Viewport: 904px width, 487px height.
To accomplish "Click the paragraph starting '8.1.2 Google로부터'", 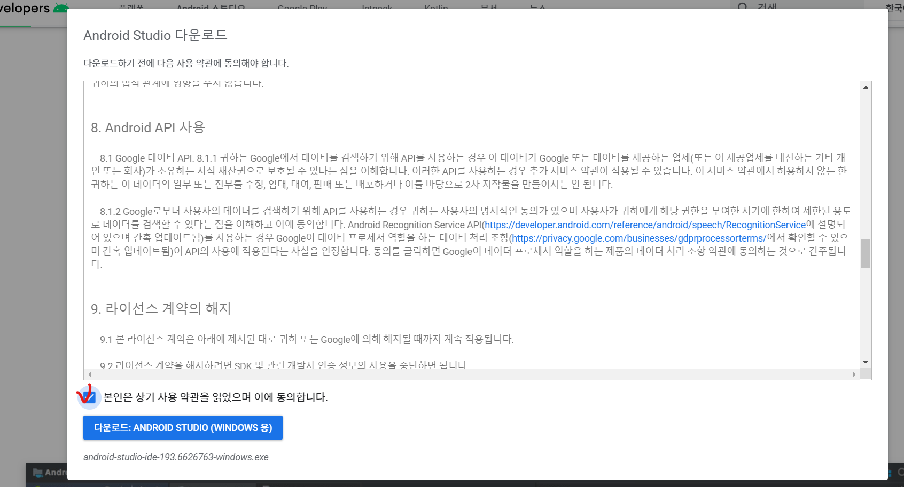I will (x=470, y=238).
